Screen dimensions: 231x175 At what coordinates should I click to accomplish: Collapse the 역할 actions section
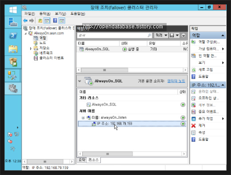coord(223,35)
